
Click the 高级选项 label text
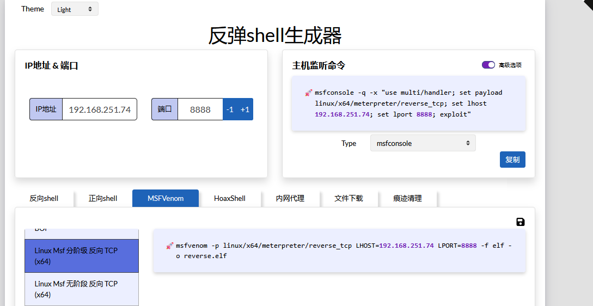click(510, 65)
